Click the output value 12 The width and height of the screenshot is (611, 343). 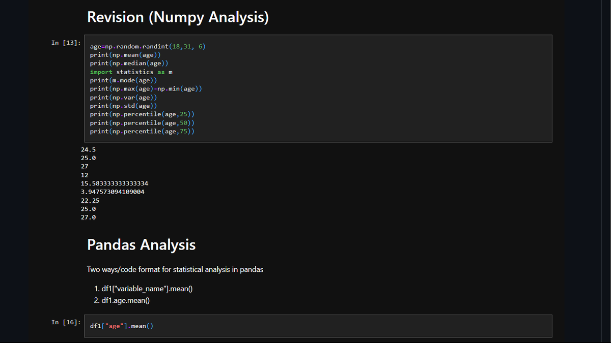(x=85, y=175)
